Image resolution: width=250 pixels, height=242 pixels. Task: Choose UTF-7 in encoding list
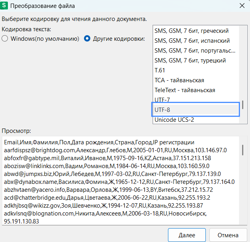coord(162,100)
